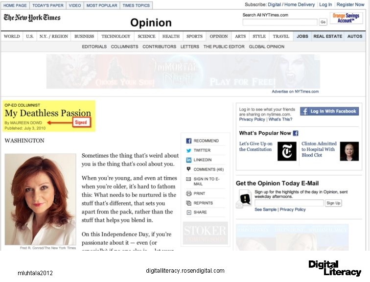This screenshot has height=282, width=370.
Task: Click the What's This? link
Action: pos(280,119)
